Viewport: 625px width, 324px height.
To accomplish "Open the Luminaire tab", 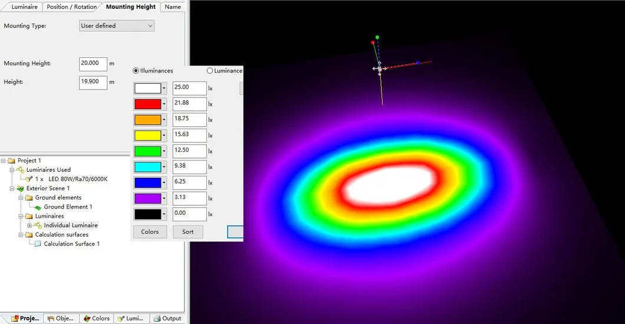I will 24,6.
